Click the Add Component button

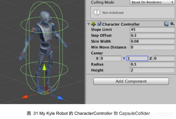(x=131, y=81)
